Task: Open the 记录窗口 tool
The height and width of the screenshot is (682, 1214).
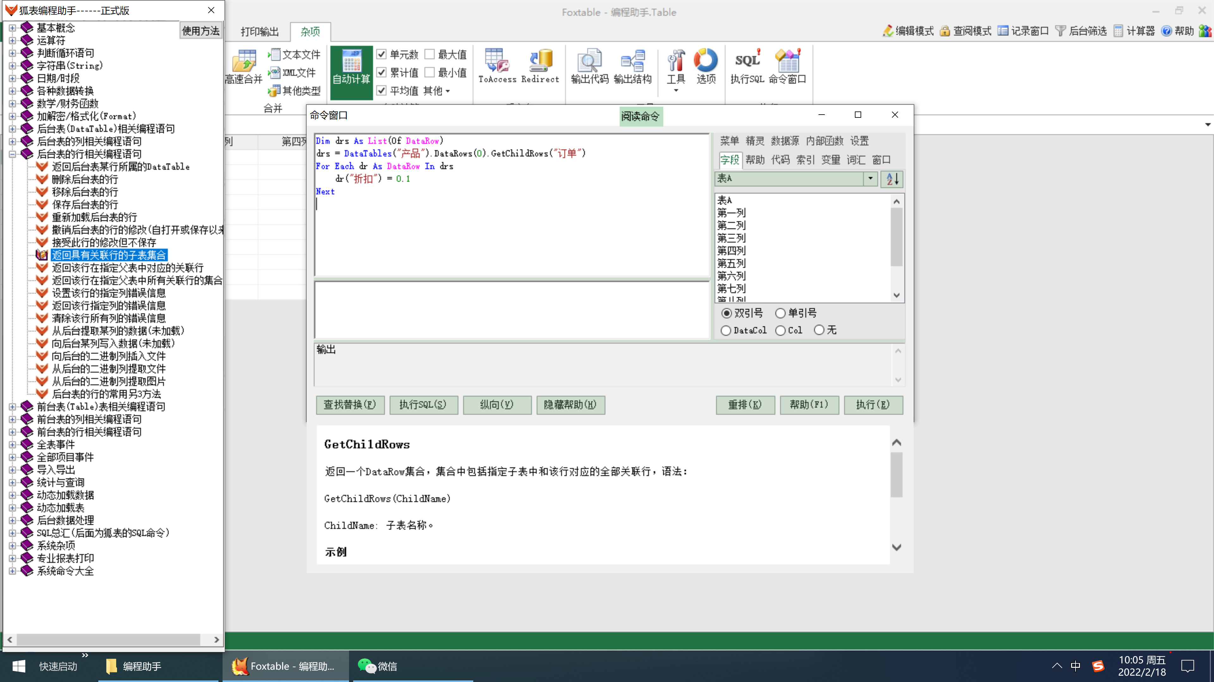Action: [1023, 31]
